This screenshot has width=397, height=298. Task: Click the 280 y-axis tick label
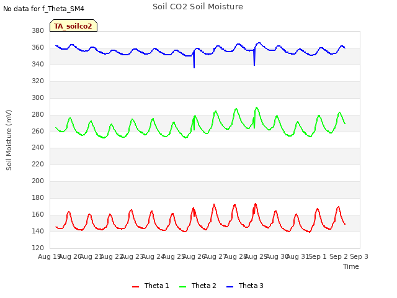pyautogui.click(x=38, y=114)
